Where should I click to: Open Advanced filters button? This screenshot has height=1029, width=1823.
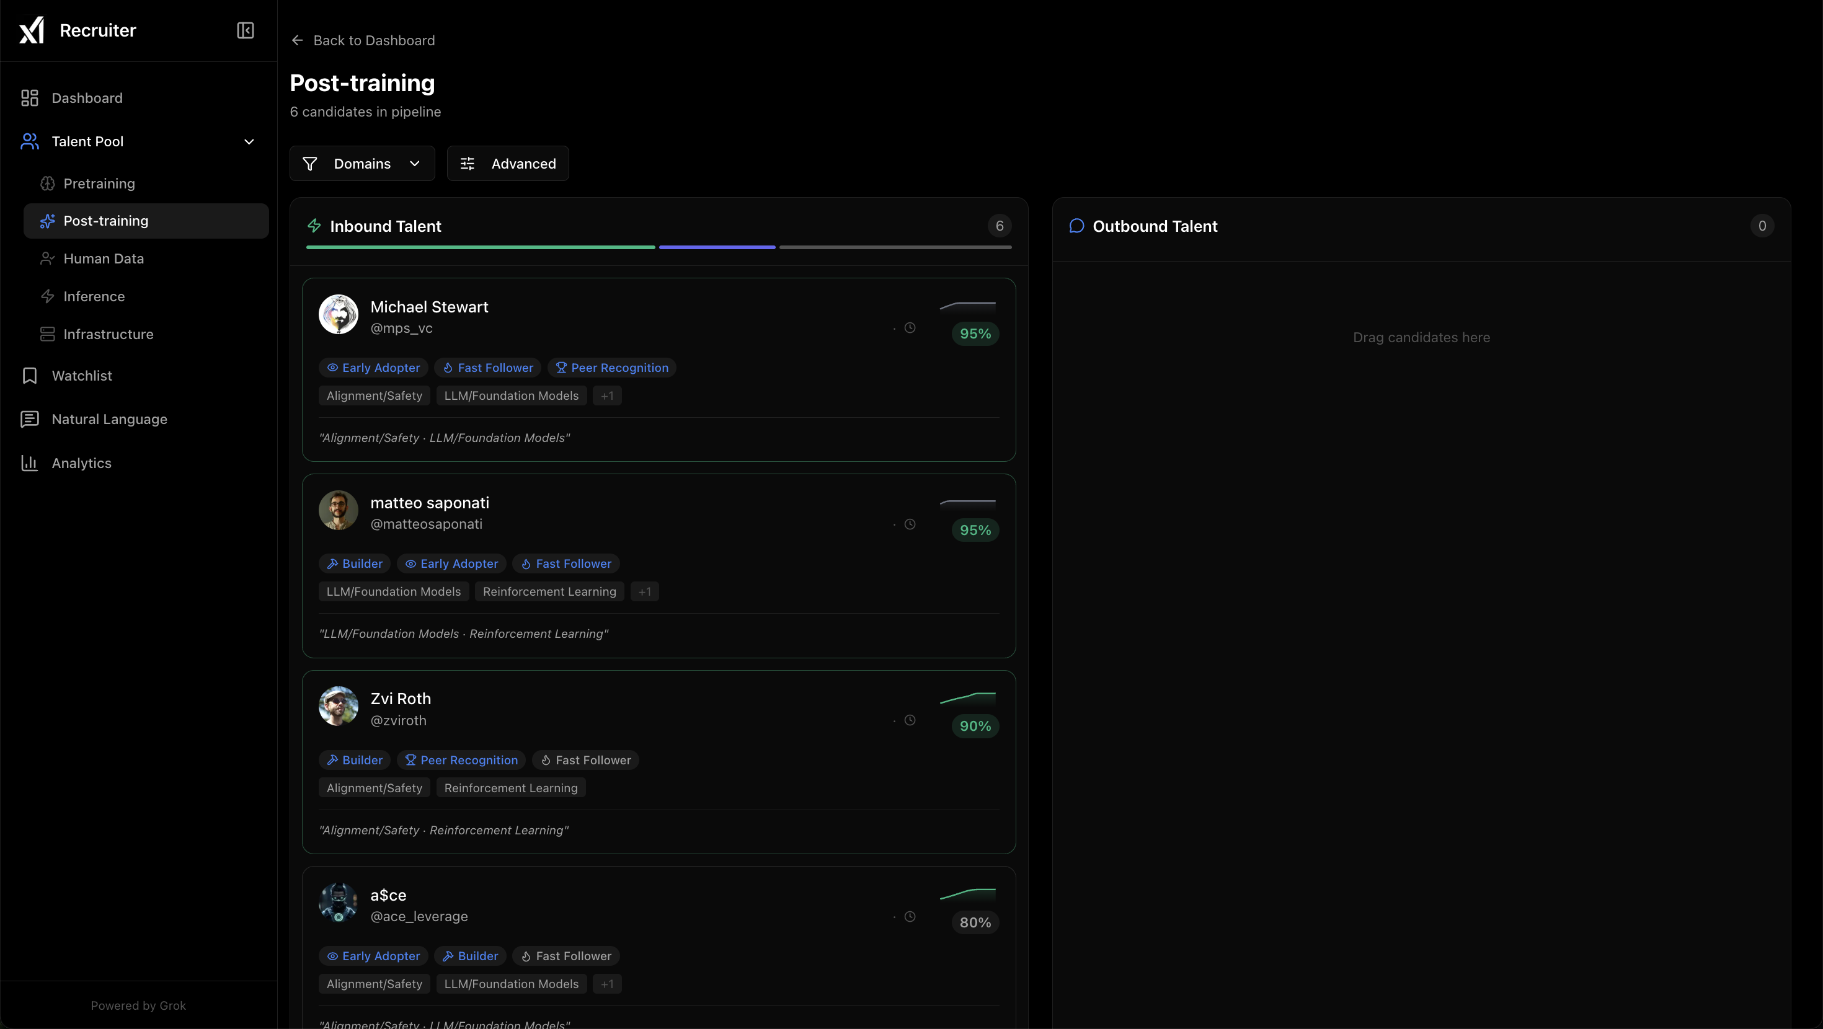(507, 164)
